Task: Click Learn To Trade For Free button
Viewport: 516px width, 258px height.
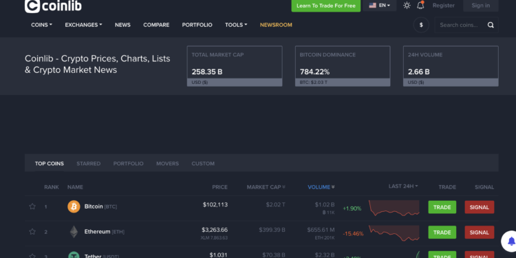Action: [x=326, y=6]
